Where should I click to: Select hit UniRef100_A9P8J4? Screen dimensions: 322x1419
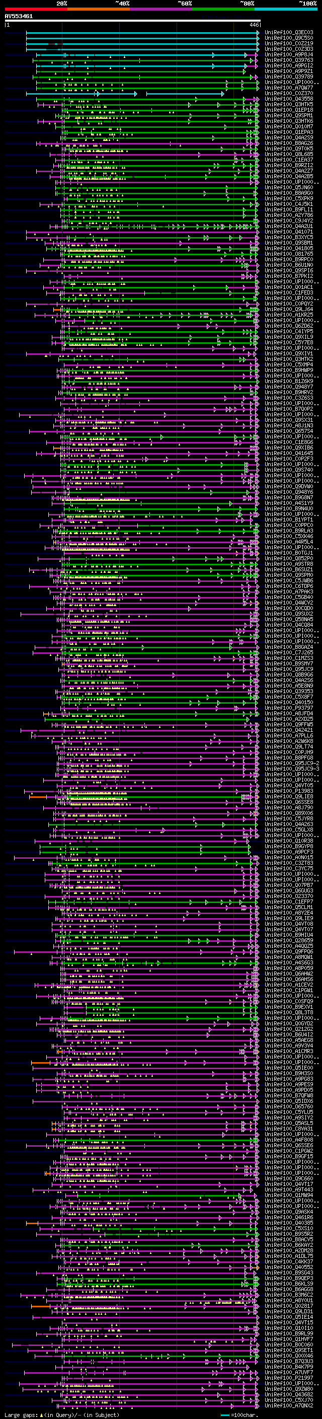click(x=289, y=54)
